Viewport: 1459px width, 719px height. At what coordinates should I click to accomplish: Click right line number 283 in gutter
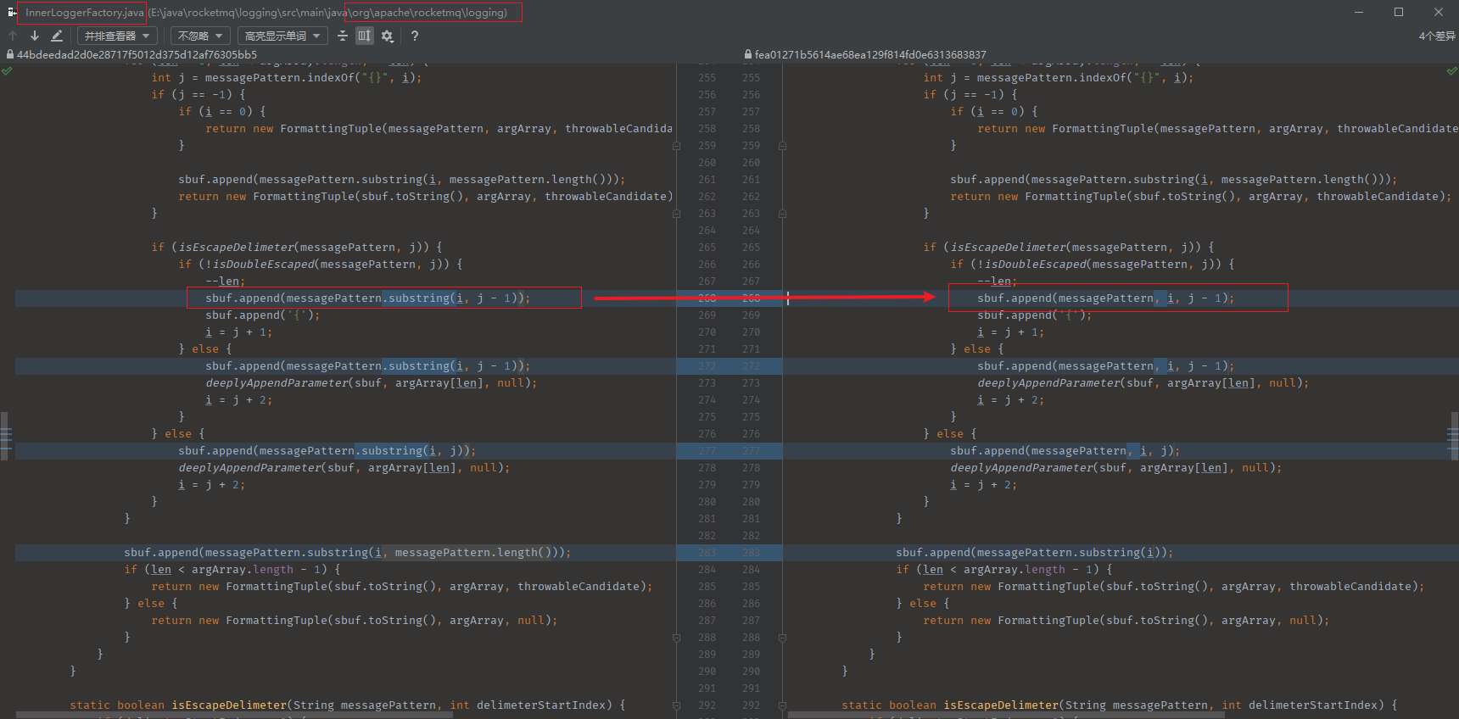coord(751,553)
